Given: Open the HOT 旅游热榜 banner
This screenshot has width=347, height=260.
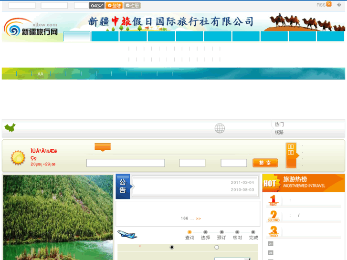Looking at the screenshot, I should (304, 183).
